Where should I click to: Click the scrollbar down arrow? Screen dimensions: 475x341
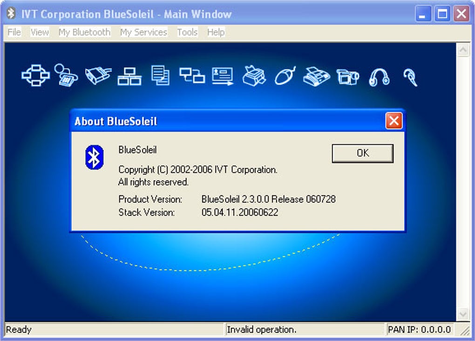point(463,314)
